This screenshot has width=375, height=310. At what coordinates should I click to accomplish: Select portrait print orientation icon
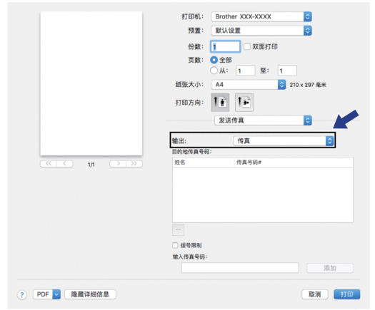point(220,103)
